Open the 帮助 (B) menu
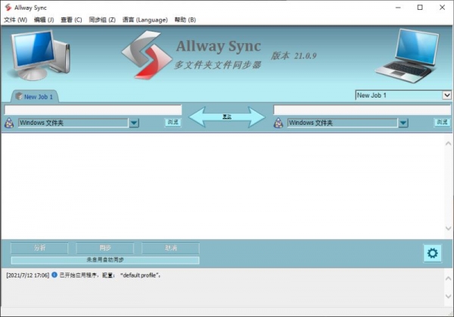Screen dimensions: 454x317 point(185,20)
